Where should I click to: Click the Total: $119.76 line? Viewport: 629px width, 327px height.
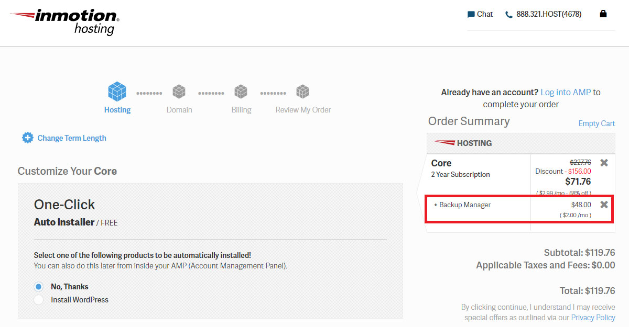tap(588, 291)
